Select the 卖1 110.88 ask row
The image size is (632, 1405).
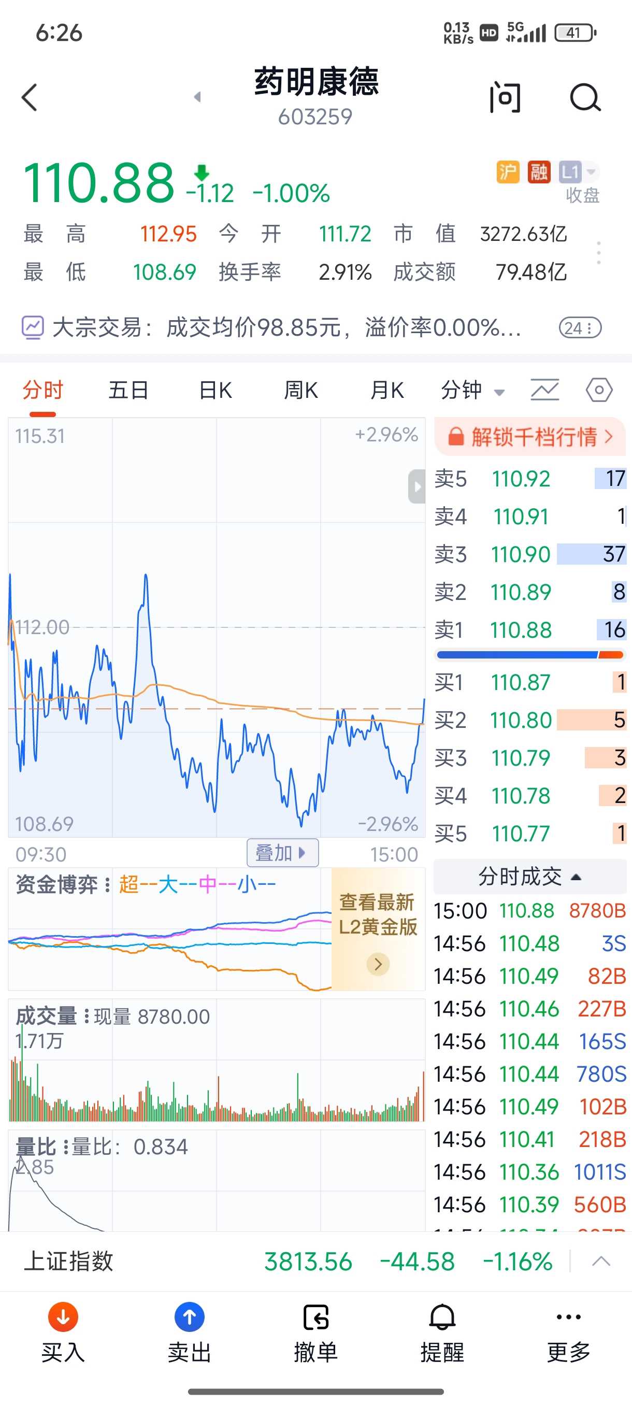tap(530, 630)
